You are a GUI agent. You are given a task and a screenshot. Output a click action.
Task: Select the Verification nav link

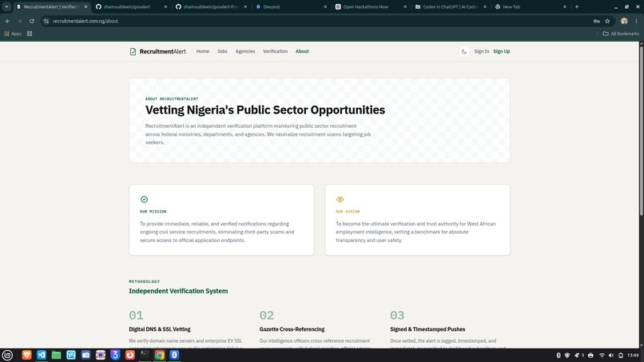[275, 51]
